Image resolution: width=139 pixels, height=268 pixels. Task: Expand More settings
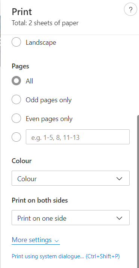[36, 240]
